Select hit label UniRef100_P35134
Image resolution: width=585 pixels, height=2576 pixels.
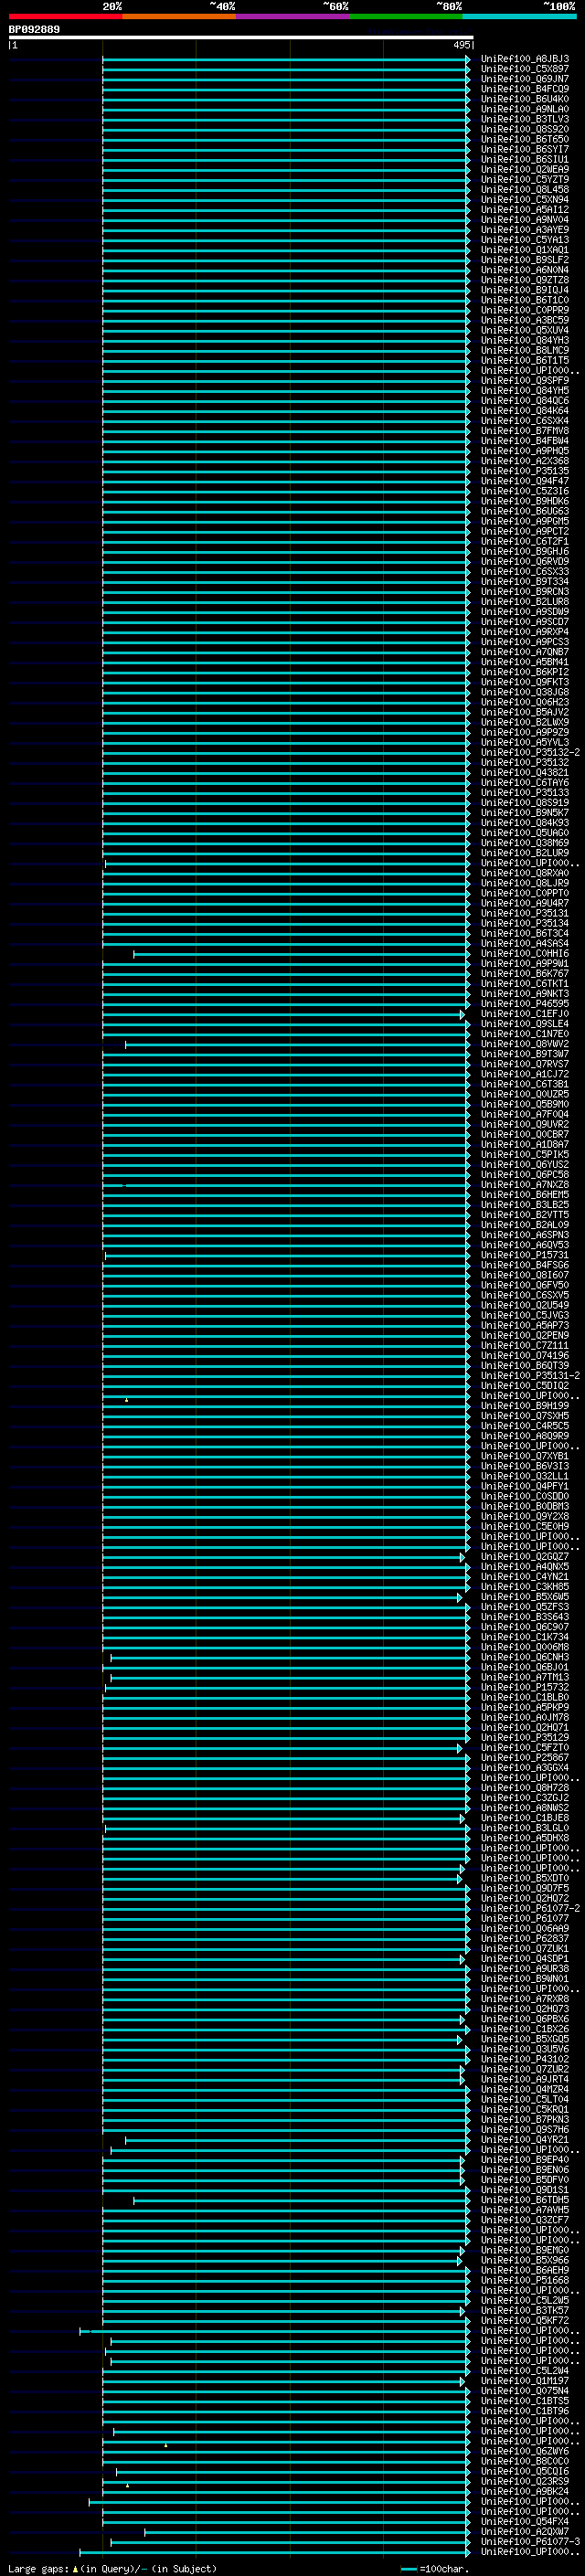point(525,923)
